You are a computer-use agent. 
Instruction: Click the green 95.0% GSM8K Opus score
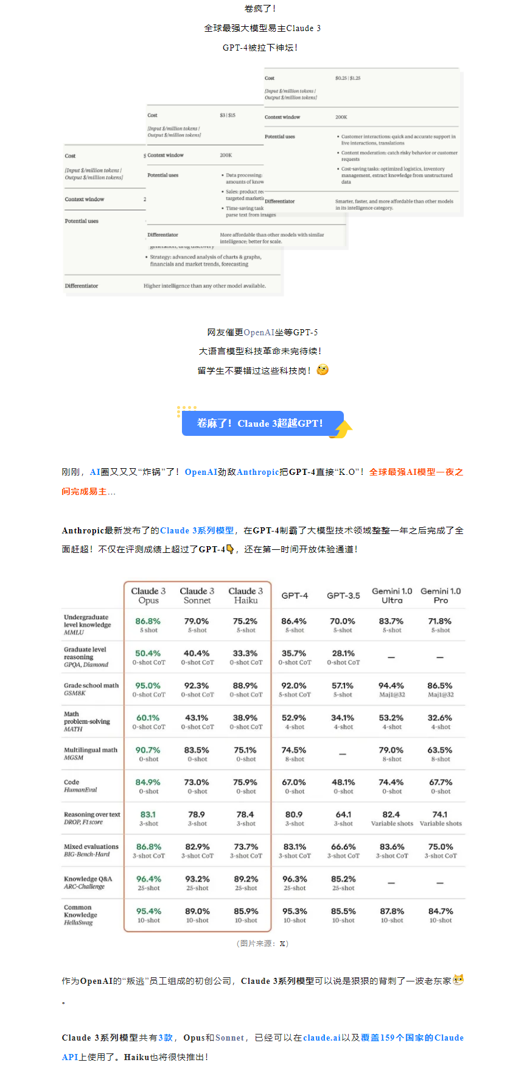coord(148,685)
